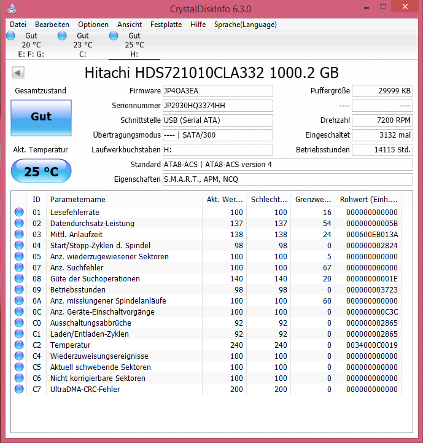The image size is (423, 443).
Task: Click status orb for Start/Stopp-Zyklen row
Action: pyautogui.click(x=19, y=245)
